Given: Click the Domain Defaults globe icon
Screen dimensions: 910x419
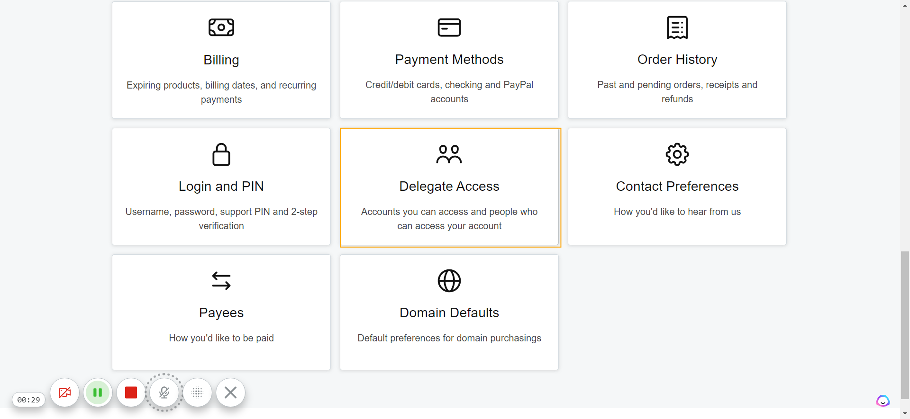Looking at the screenshot, I should point(449,281).
